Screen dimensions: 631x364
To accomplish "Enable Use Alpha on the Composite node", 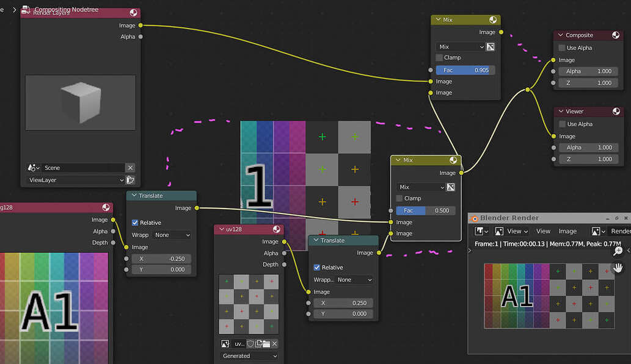I will click(562, 48).
